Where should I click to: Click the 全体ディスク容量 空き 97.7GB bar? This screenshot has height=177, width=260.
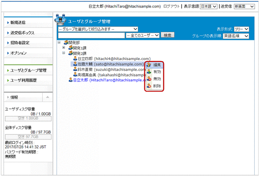[28, 137]
